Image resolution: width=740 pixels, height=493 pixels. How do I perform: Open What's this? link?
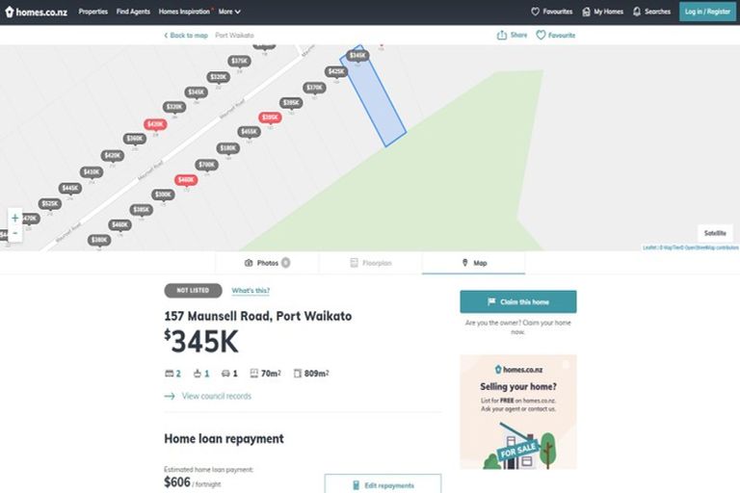pyautogui.click(x=251, y=291)
